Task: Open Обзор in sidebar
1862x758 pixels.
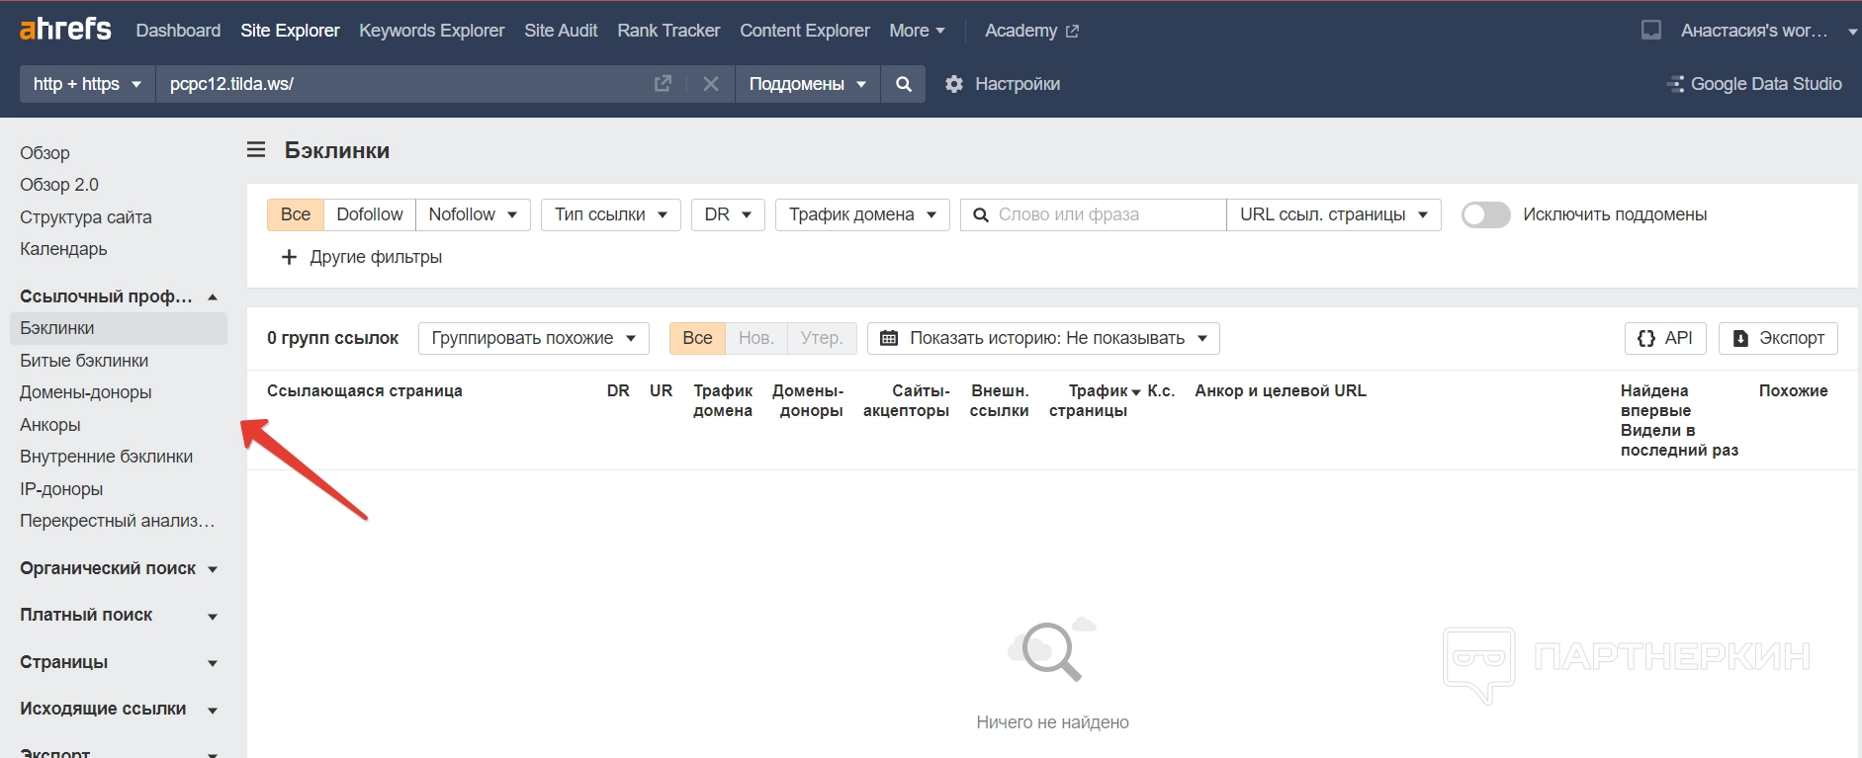Action: click(x=44, y=153)
